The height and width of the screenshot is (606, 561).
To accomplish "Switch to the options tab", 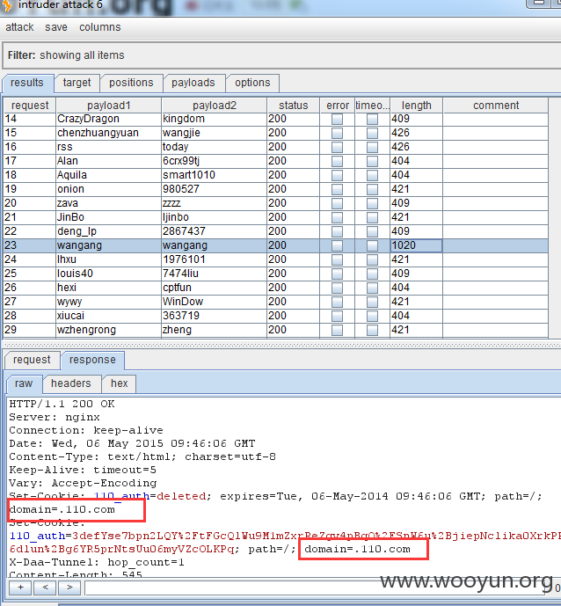I will click(252, 83).
